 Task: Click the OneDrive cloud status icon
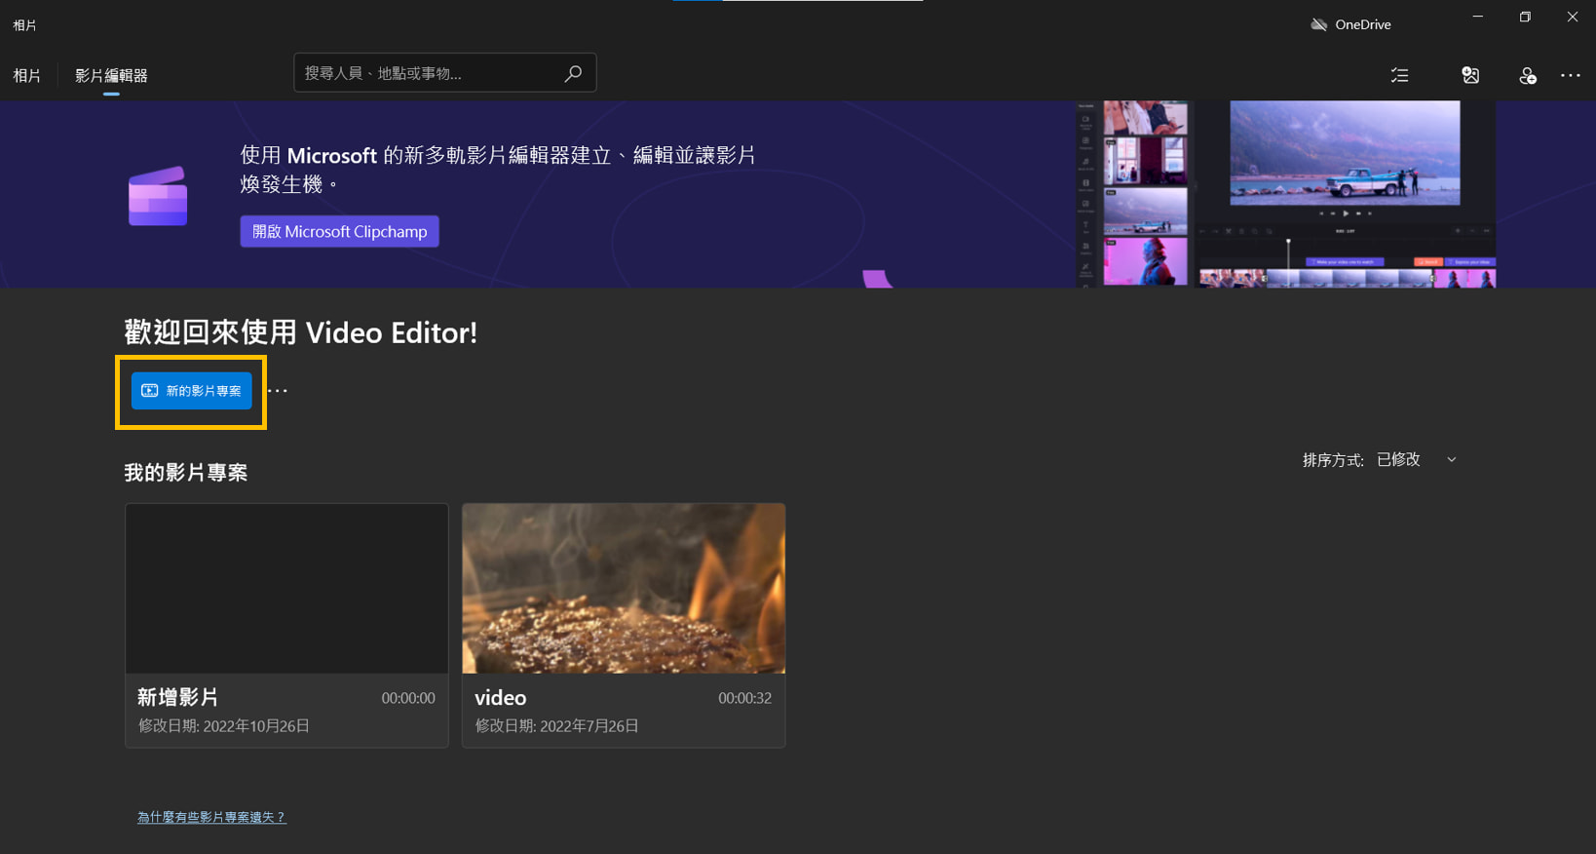pyautogui.click(x=1318, y=24)
